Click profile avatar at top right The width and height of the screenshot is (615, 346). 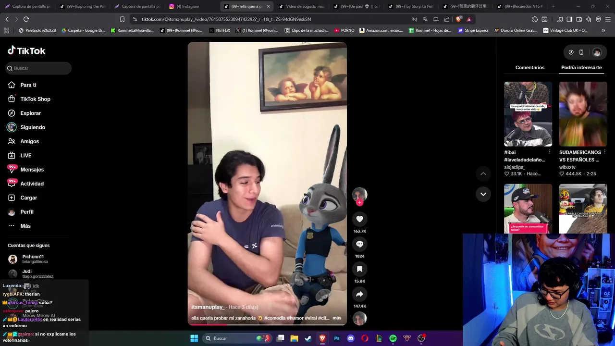point(597,52)
